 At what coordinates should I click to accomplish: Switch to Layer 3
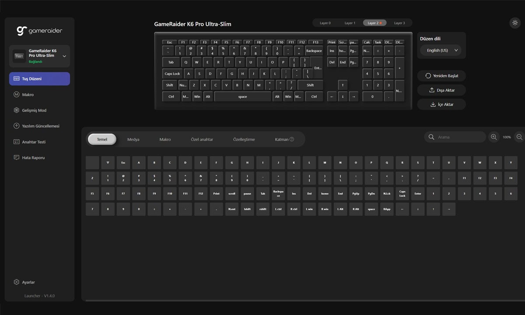[399, 23]
